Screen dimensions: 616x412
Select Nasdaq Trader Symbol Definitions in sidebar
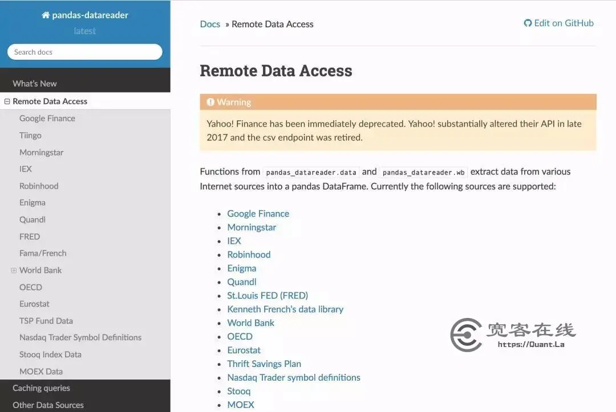click(x=80, y=337)
